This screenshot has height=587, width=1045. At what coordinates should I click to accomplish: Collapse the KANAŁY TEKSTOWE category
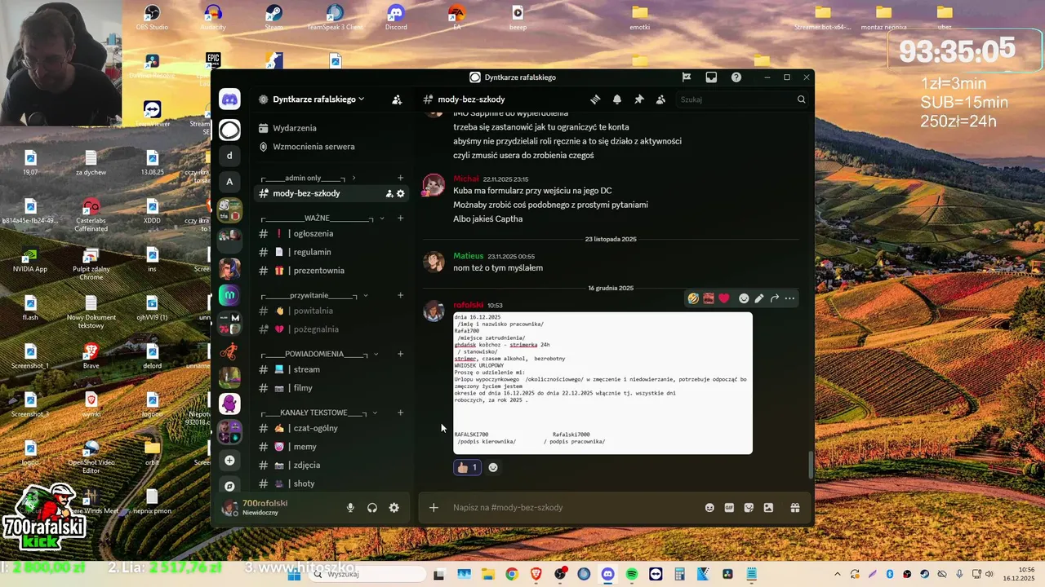[x=319, y=413]
